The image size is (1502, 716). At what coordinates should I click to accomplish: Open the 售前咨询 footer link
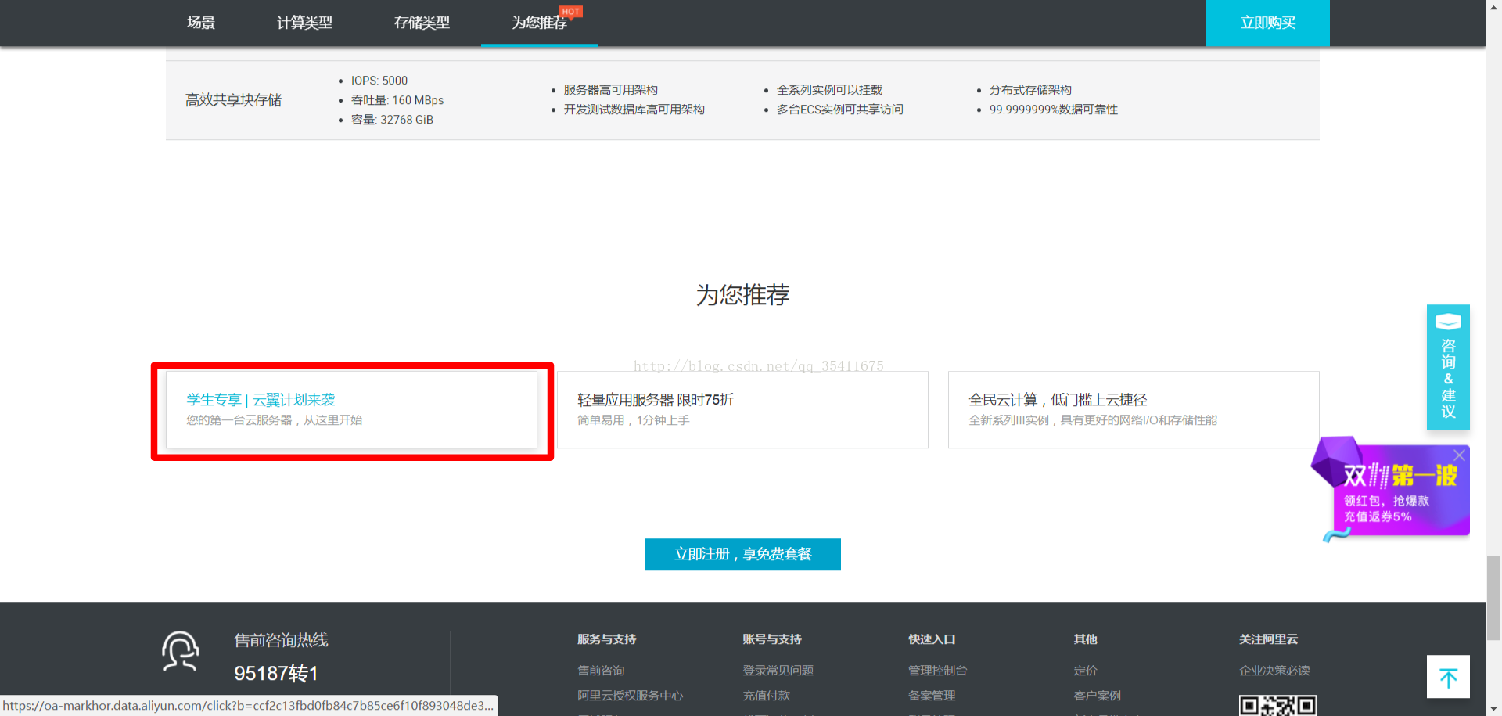coord(601,671)
